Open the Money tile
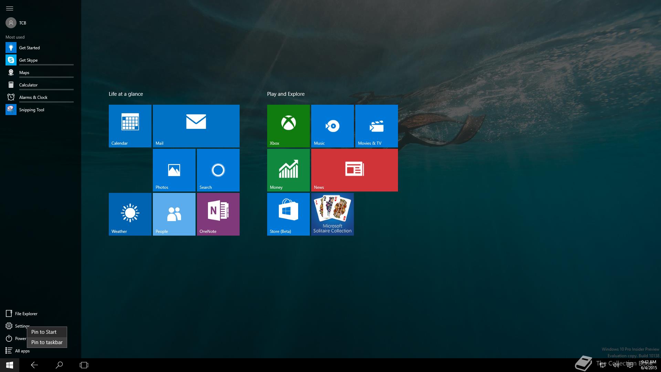Screen dimensions: 661x372 288,170
